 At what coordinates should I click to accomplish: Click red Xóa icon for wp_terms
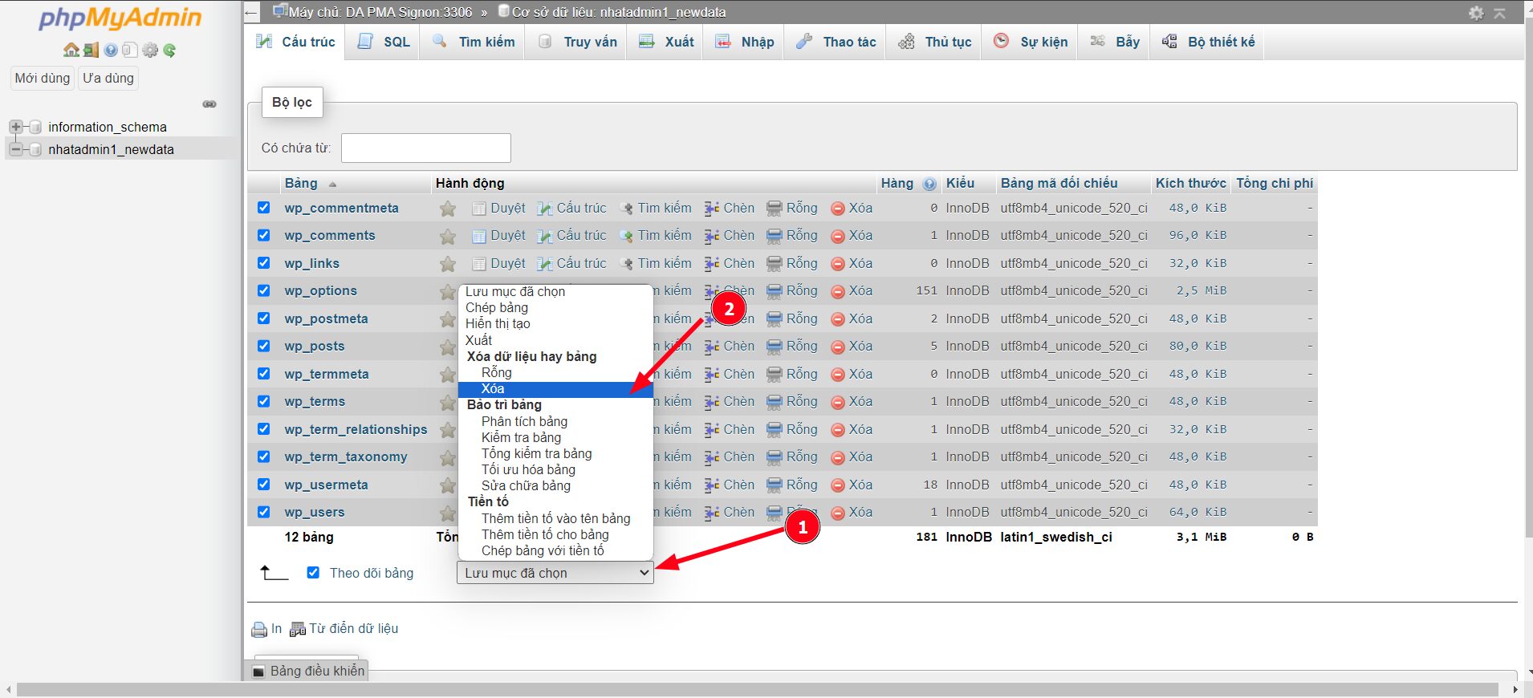[838, 402]
